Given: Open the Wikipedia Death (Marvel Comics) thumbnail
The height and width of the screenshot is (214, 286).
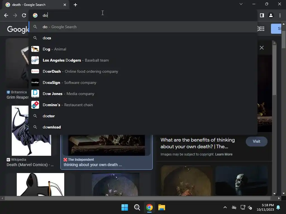Looking at the screenshot, I should pos(31,130).
